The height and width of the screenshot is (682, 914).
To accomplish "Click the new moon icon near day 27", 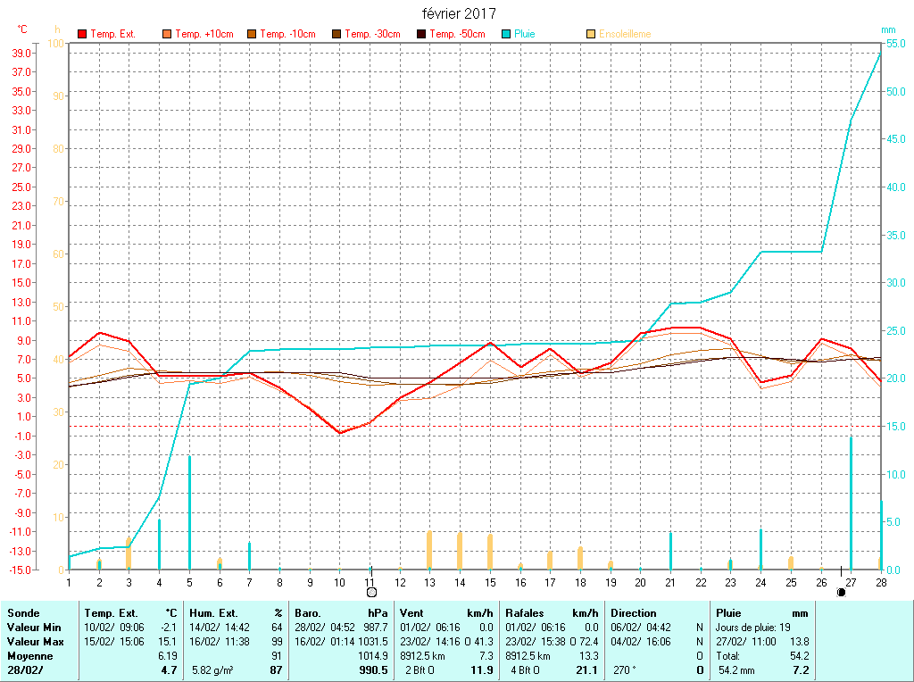I will pos(841,591).
